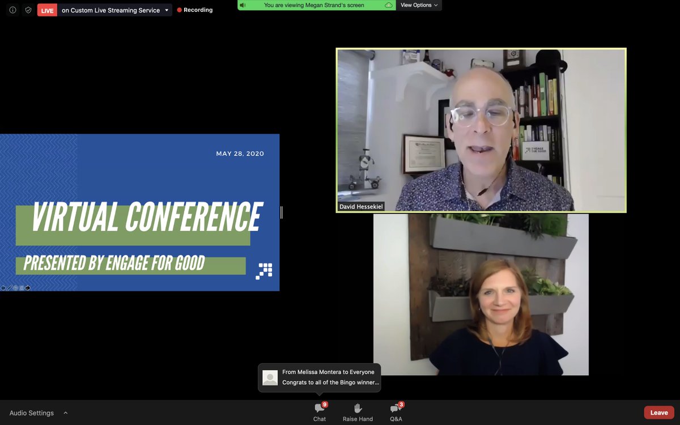Click the avatar in the chat notification
The height and width of the screenshot is (425, 680).
pos(270,378)
